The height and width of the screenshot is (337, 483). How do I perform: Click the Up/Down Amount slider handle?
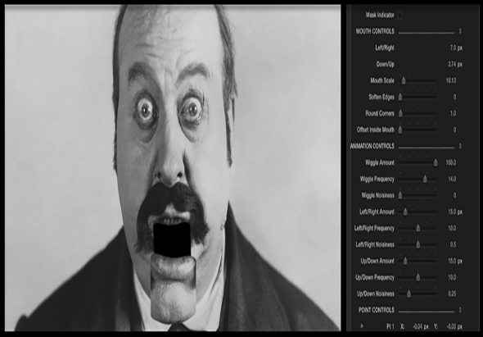point(405,261)
